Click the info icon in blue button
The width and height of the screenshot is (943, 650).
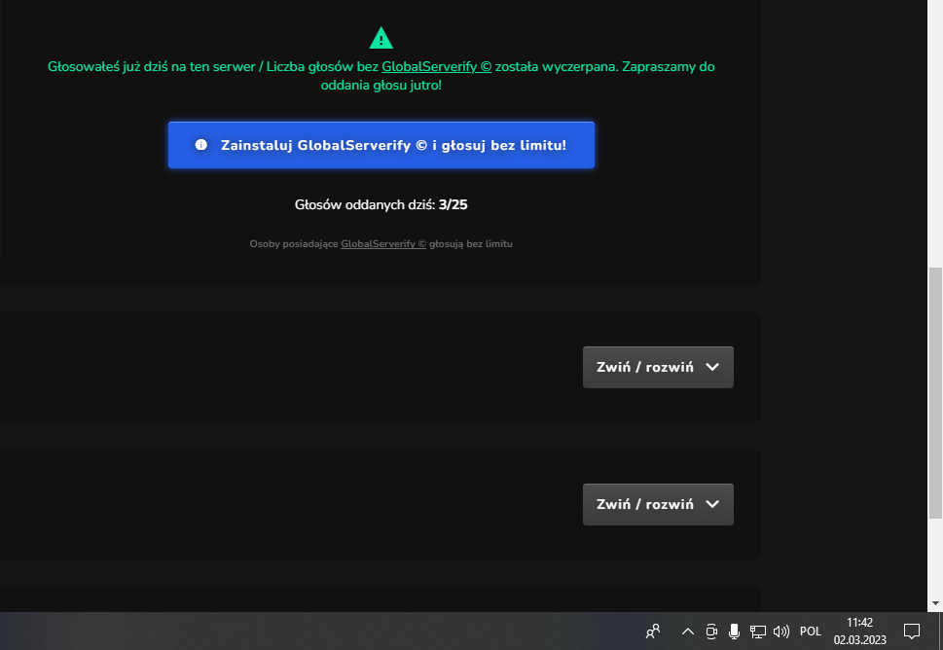200,145
